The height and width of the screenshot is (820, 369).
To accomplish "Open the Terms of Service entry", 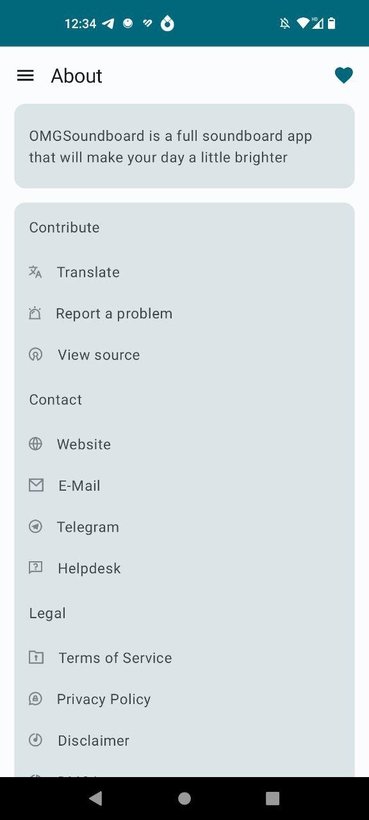I will point(184,658).
